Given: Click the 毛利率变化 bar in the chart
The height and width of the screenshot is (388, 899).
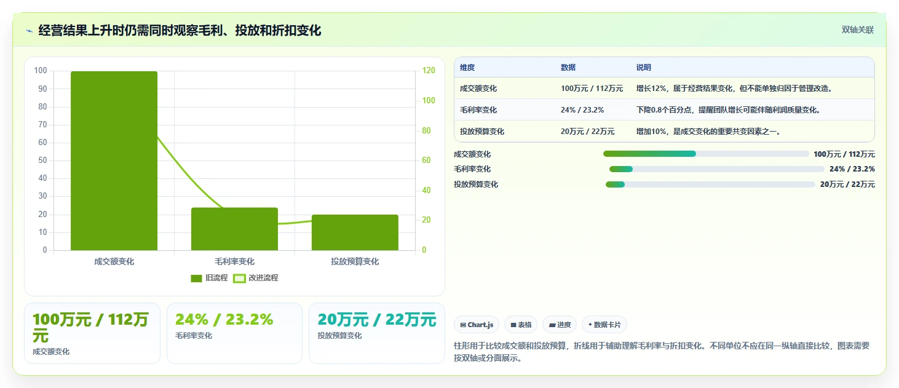Looking at the screenshot, I should coord(234,229).
